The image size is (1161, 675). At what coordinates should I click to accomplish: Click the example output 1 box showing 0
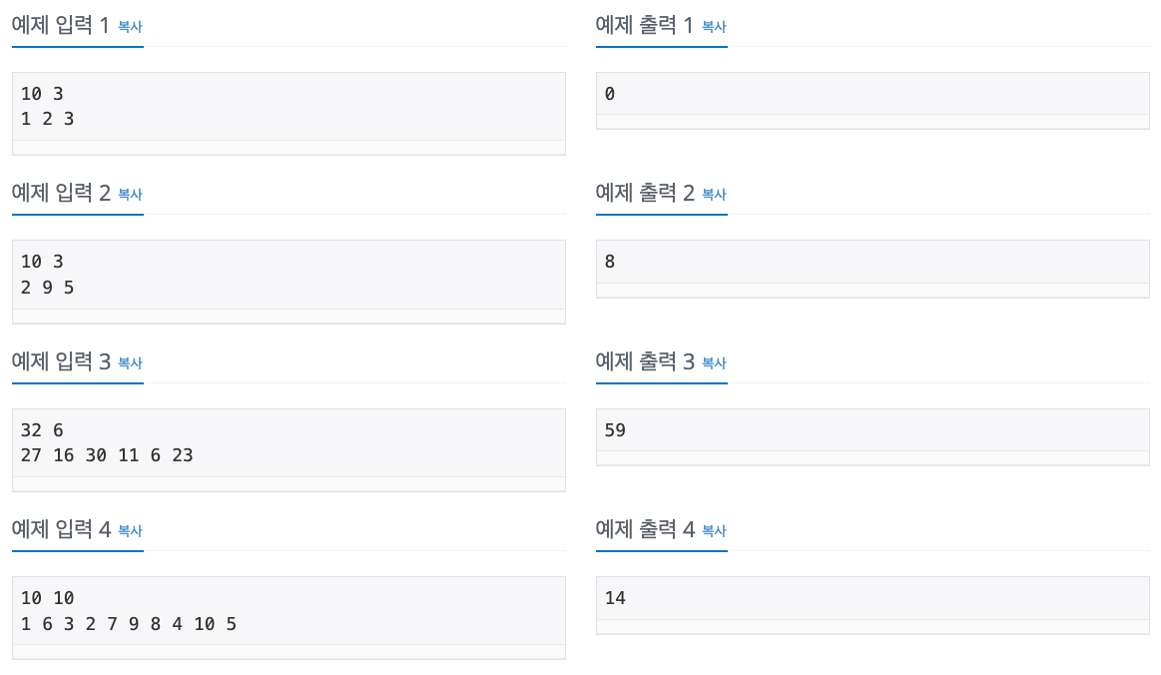pyautogui.click(x=872, y=101)
